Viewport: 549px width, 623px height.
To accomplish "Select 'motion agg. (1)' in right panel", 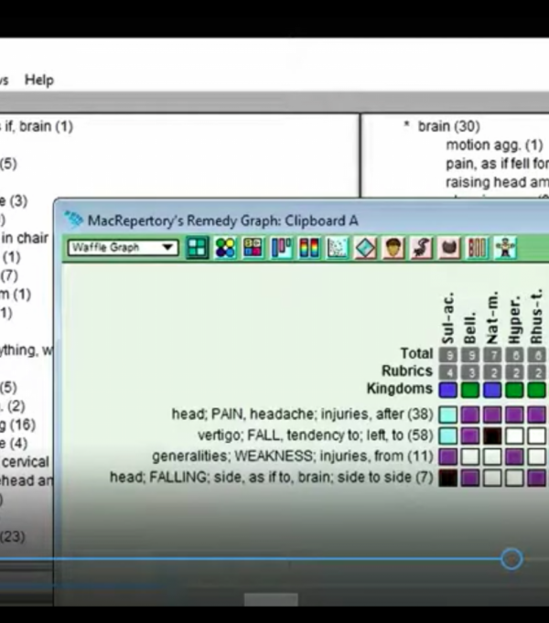I will (494, 145).
